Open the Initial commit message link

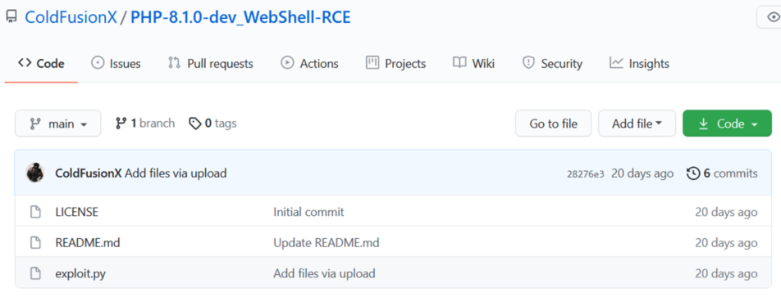pyautogui.click(x=308, y=212)
